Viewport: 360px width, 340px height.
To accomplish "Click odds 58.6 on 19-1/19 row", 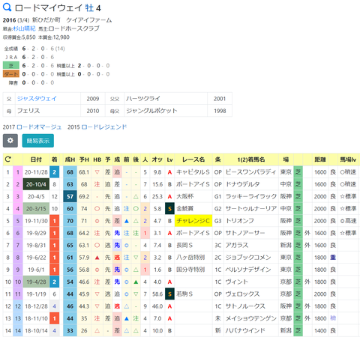I will (157, 294).
